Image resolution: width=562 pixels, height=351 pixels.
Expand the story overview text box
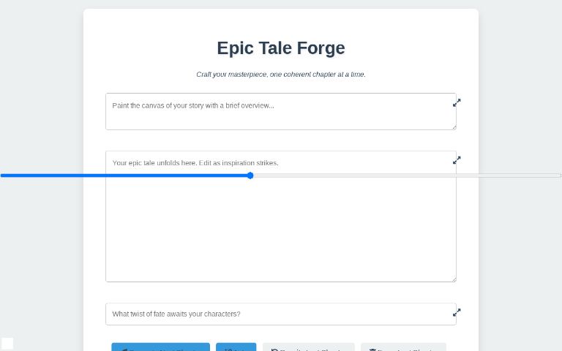(457, 103)
